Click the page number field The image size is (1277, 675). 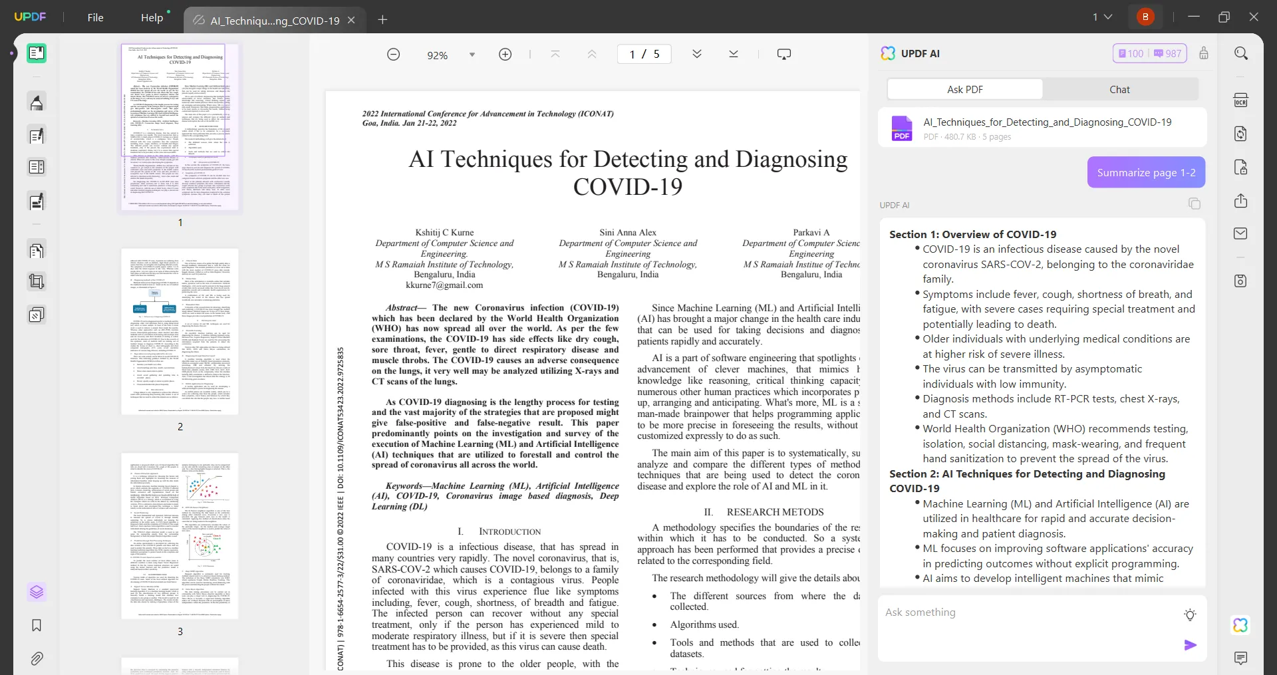644,54
